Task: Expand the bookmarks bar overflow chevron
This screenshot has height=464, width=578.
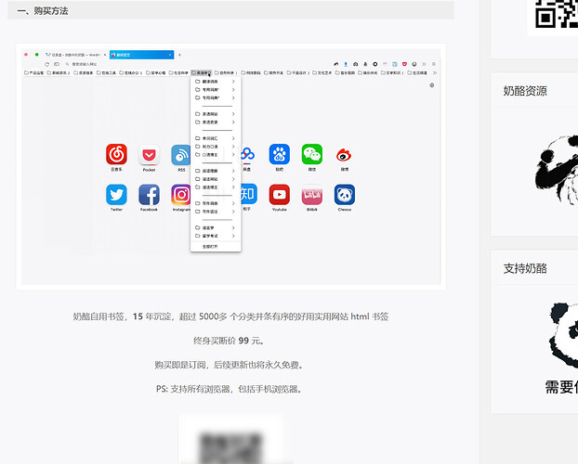Action: tap(435, 73)
